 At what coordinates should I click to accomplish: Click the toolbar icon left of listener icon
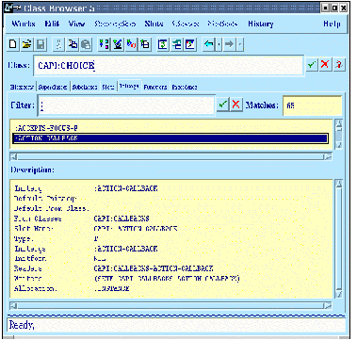pyautogui.click(x=131, y=45)
